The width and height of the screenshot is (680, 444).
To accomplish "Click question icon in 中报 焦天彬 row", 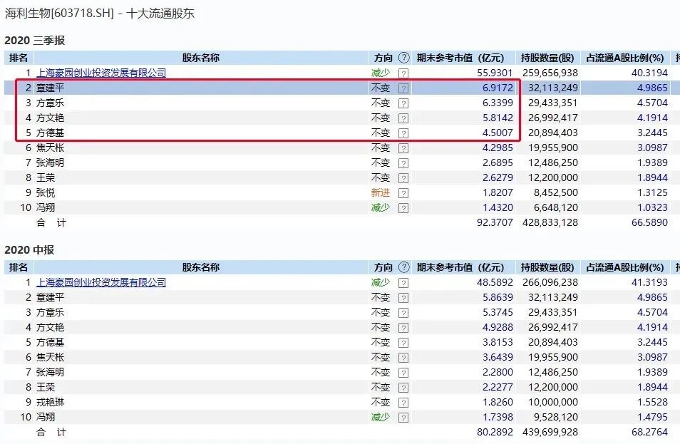I will tap(403, 358).
